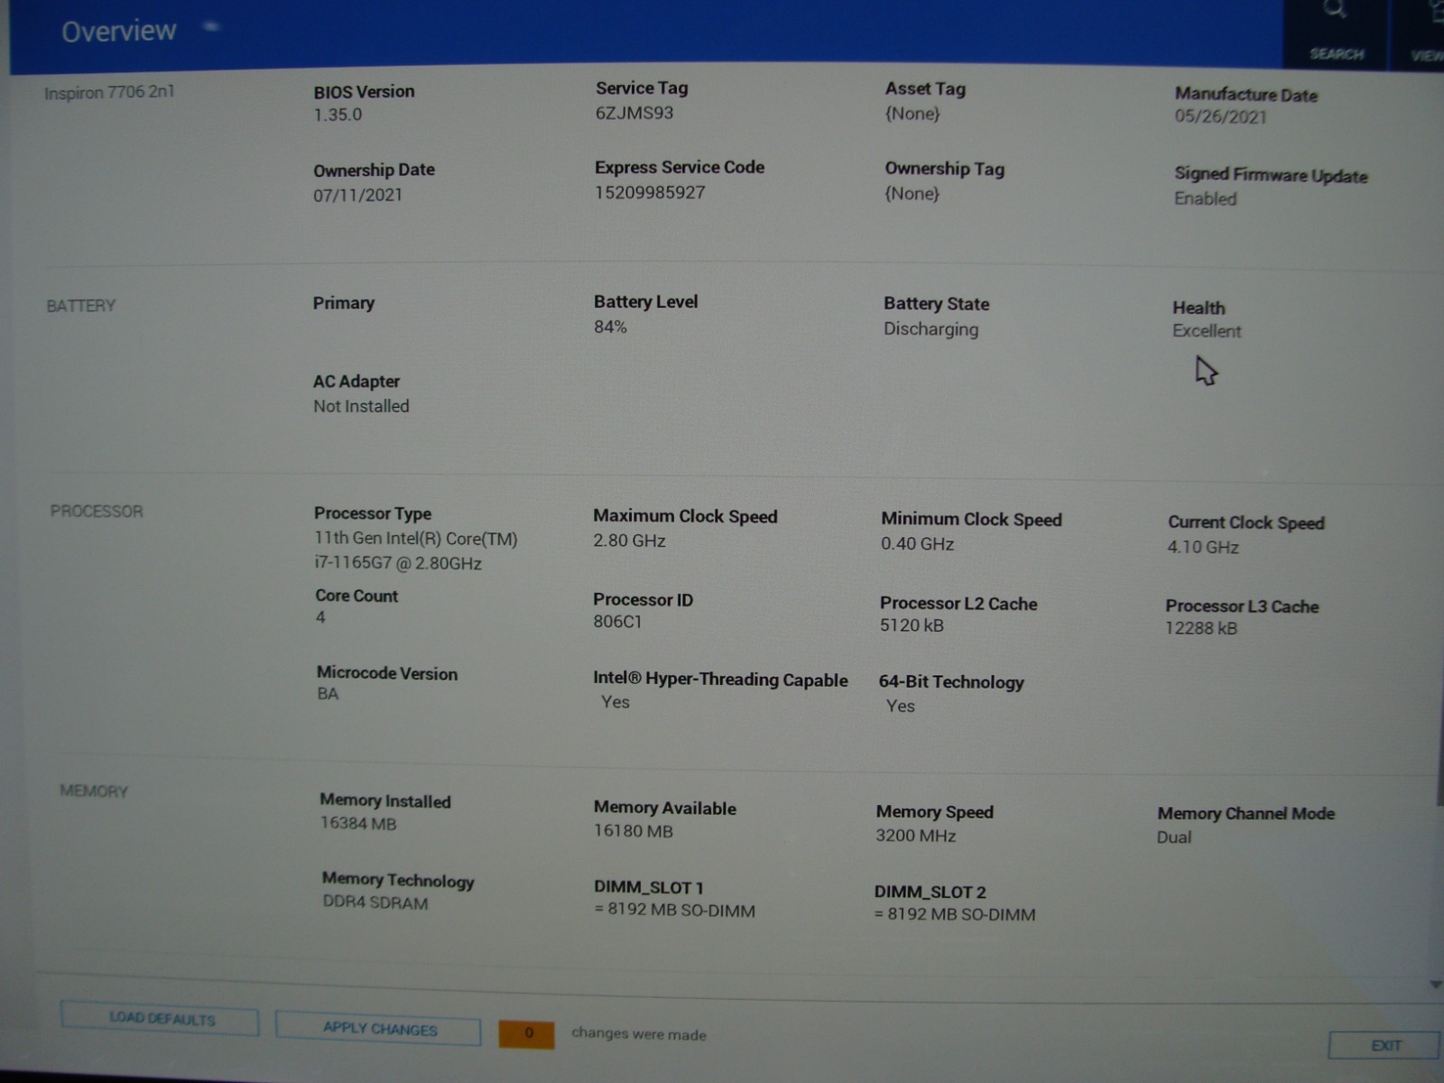Select Signed Firmware Update Enabled value

pos(1205,199)
